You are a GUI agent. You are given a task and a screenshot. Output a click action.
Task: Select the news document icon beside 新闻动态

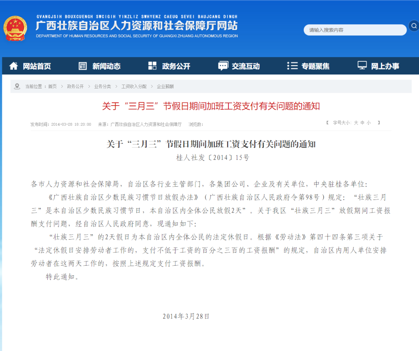click(83, 66)
